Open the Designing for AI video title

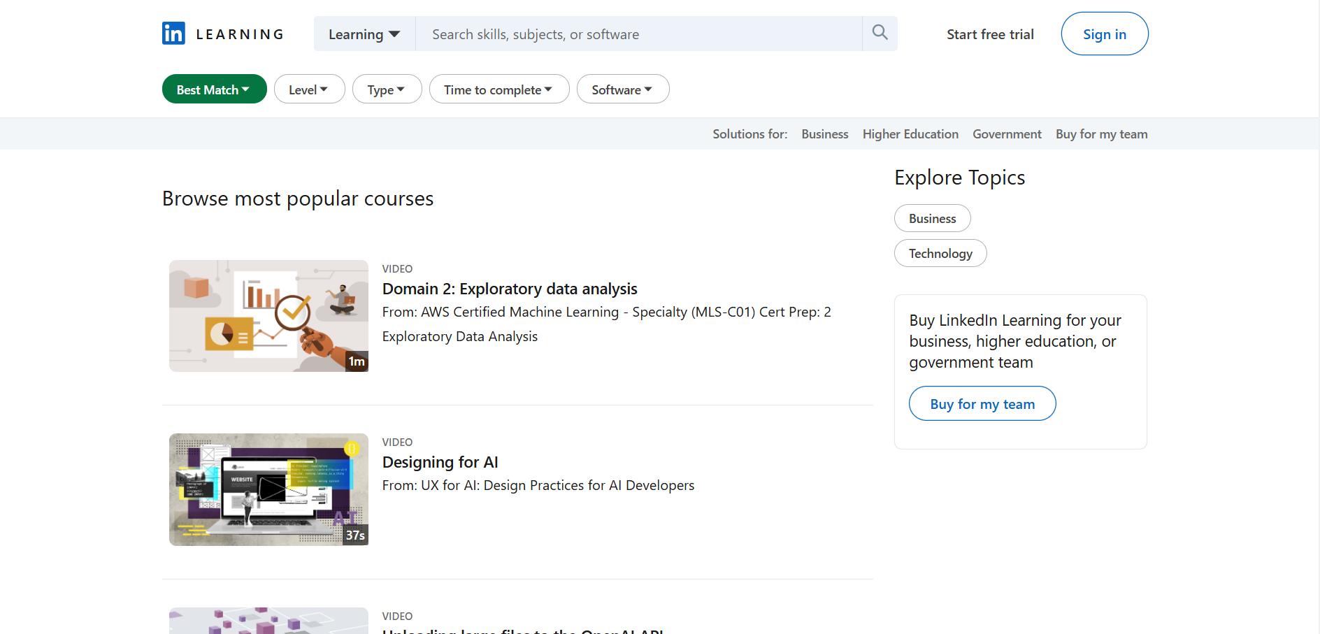(440, 462)
